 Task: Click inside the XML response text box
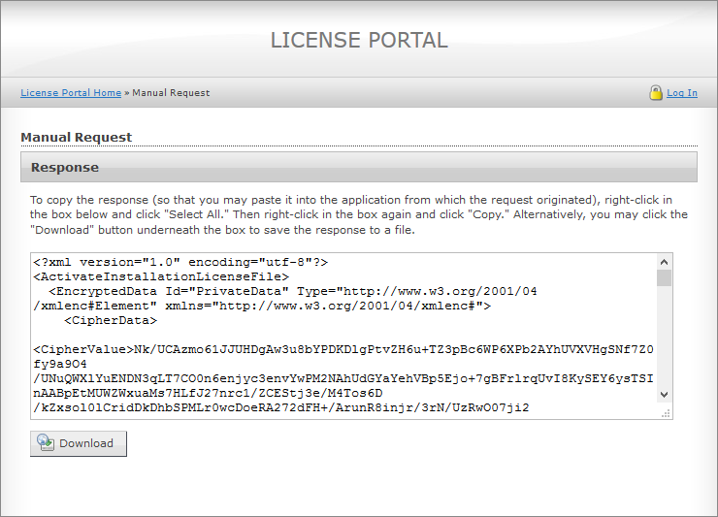(x=343, y=336)
